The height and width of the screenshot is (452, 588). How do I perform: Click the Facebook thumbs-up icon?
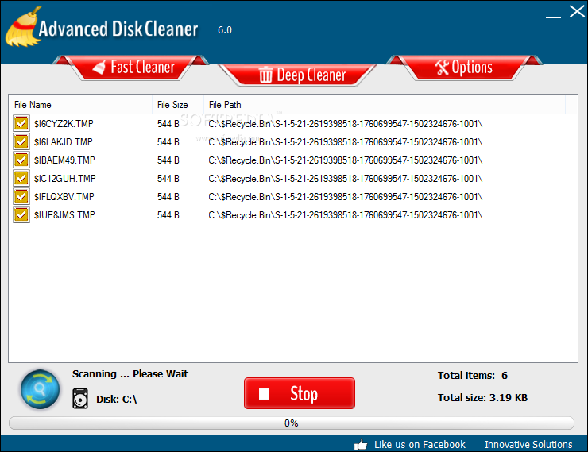(361, 445)
